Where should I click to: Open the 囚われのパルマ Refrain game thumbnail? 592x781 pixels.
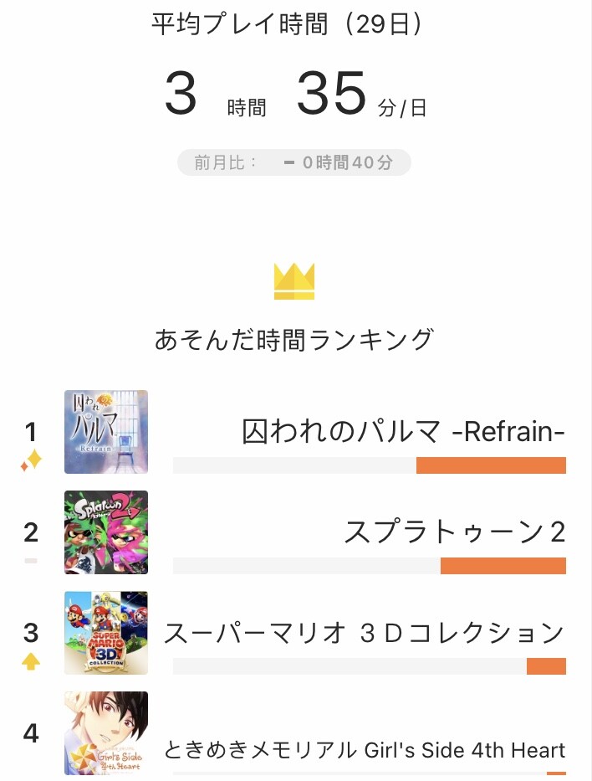[106, 432]
